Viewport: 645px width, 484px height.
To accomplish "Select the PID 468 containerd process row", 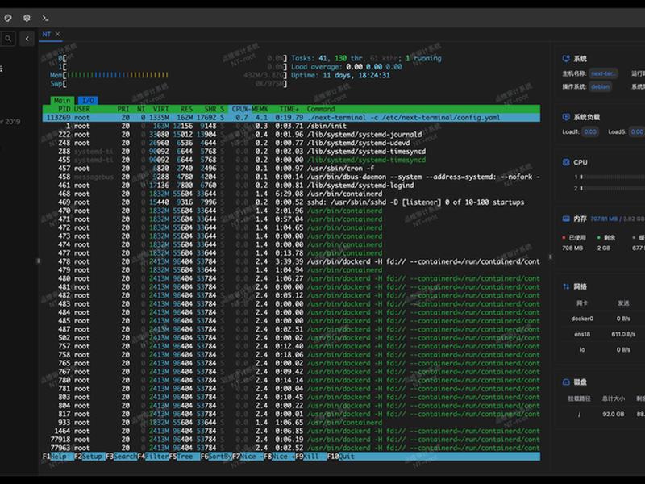I will (x=291, y=194).
